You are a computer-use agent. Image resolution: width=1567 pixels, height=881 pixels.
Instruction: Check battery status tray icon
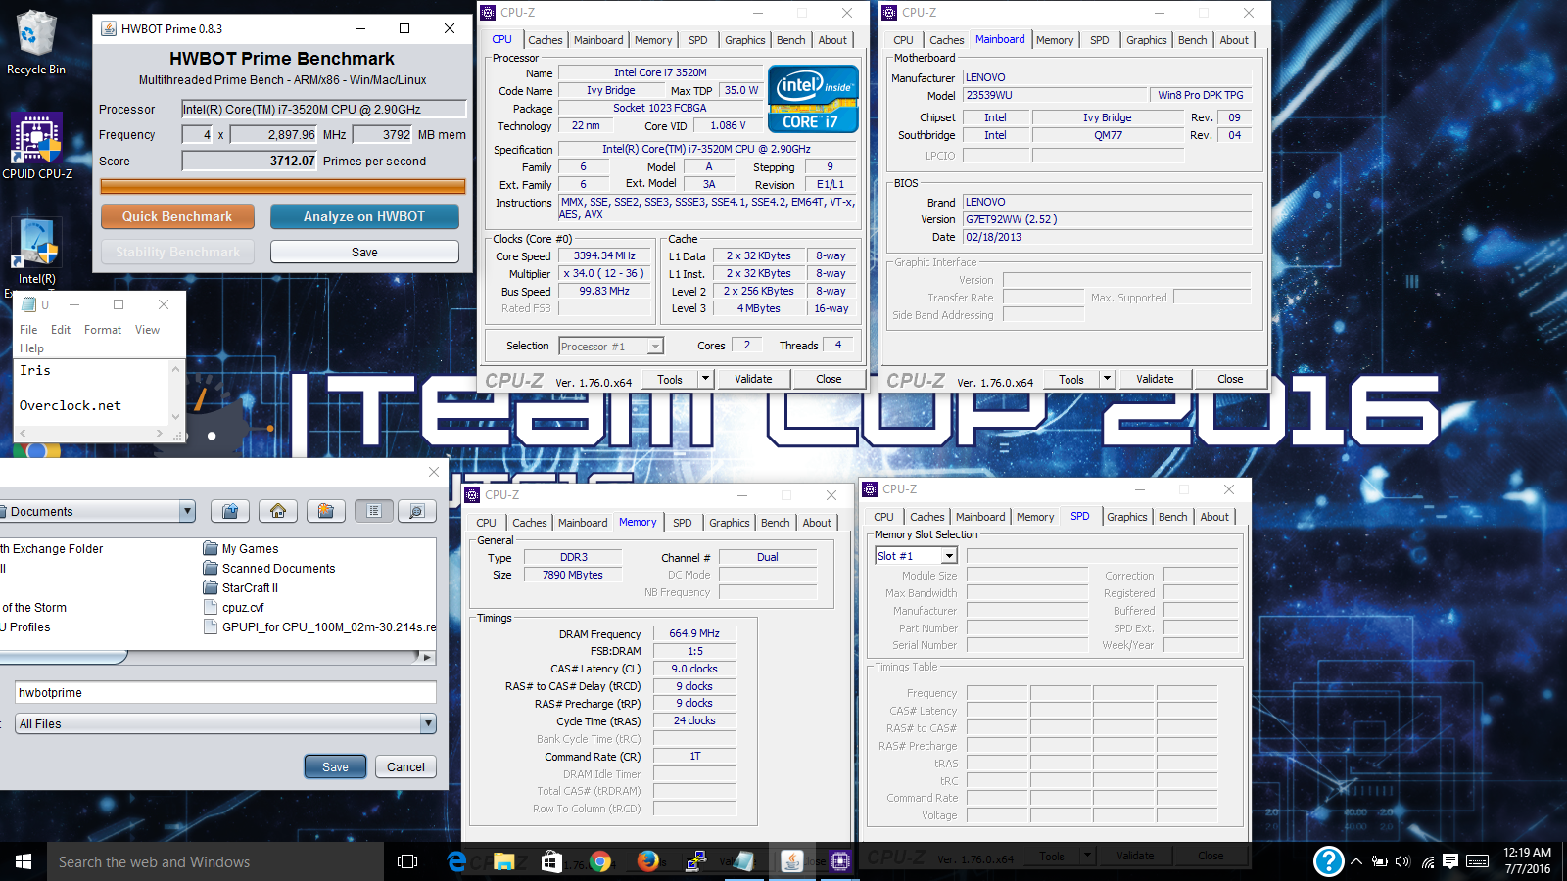[1379, 861]
